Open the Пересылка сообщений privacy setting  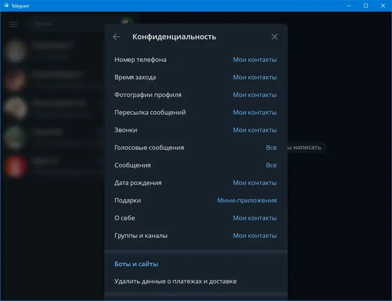click(x=196, y=112)
